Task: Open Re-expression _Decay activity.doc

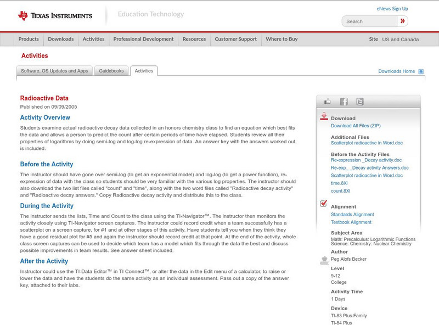Action: point(366,160)
